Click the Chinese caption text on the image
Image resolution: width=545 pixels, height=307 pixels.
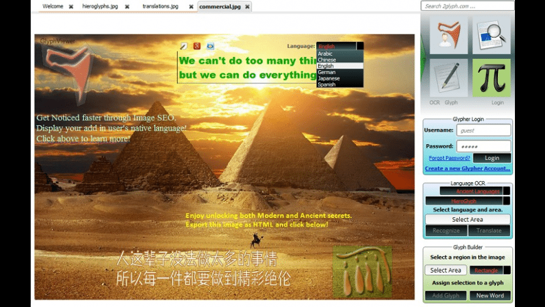[x=204, y=269]
